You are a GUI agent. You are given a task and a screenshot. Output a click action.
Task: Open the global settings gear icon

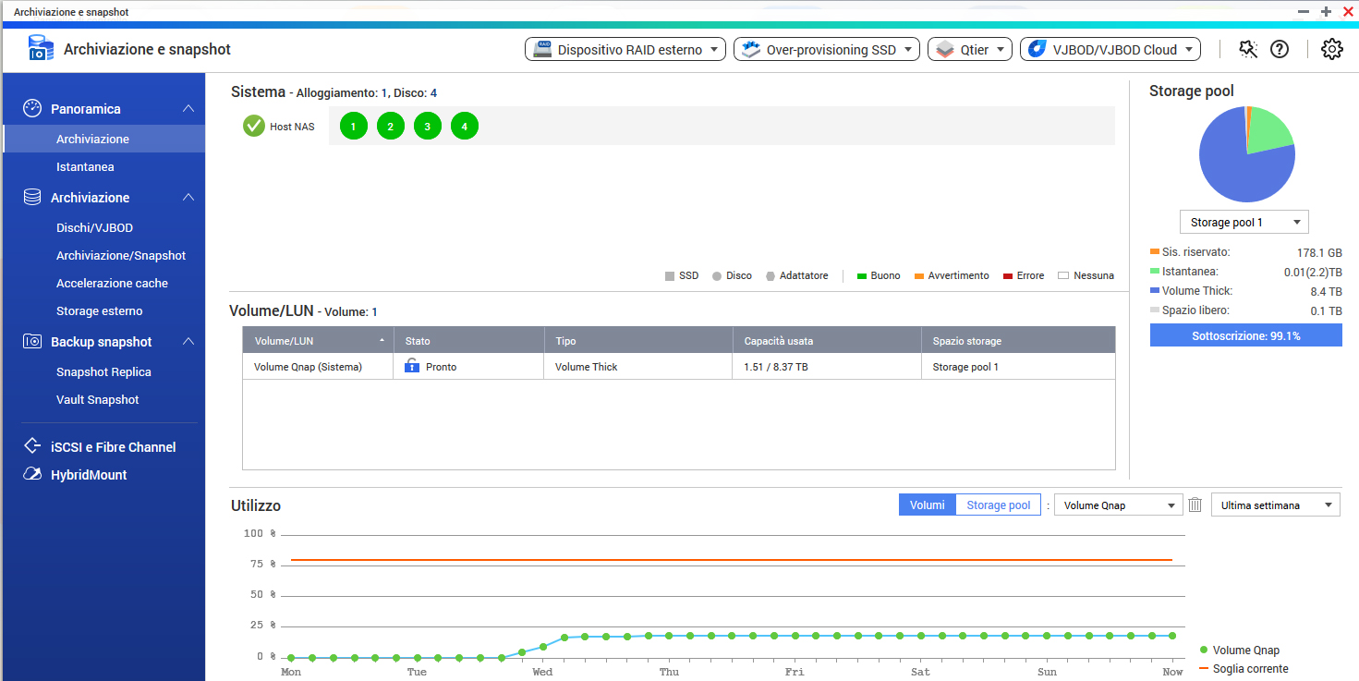tap(1331, 50)
